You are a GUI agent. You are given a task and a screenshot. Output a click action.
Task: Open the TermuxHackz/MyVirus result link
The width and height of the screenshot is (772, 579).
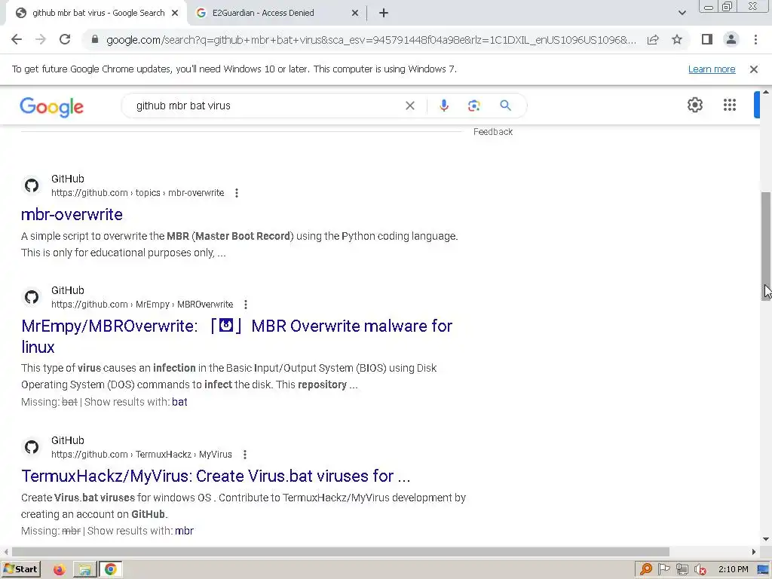pos(216,476)
